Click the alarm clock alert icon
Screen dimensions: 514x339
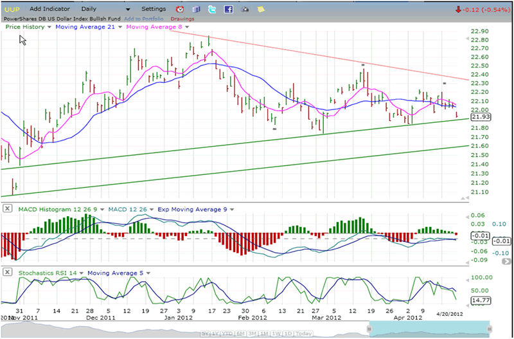[180, 10]
